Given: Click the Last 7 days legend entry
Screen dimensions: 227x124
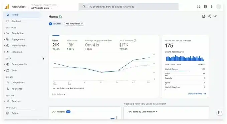Looking at the screenshot, I should [x=59, y=88].
